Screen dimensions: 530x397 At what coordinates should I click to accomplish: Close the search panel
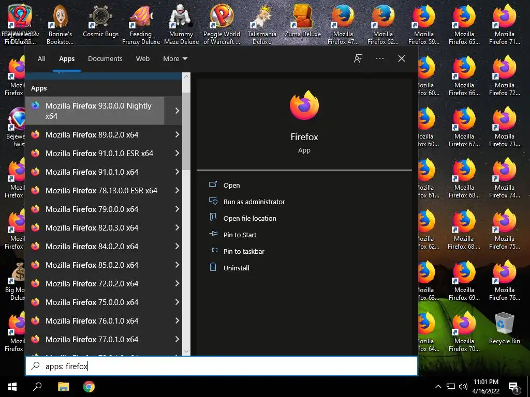tap(402, 58)
